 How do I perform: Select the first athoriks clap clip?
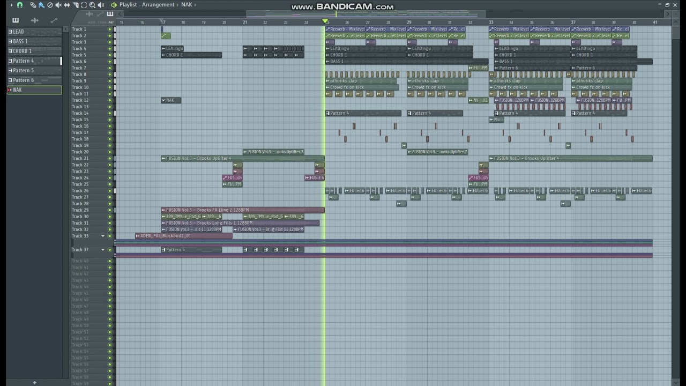click(x=361, y=81)
